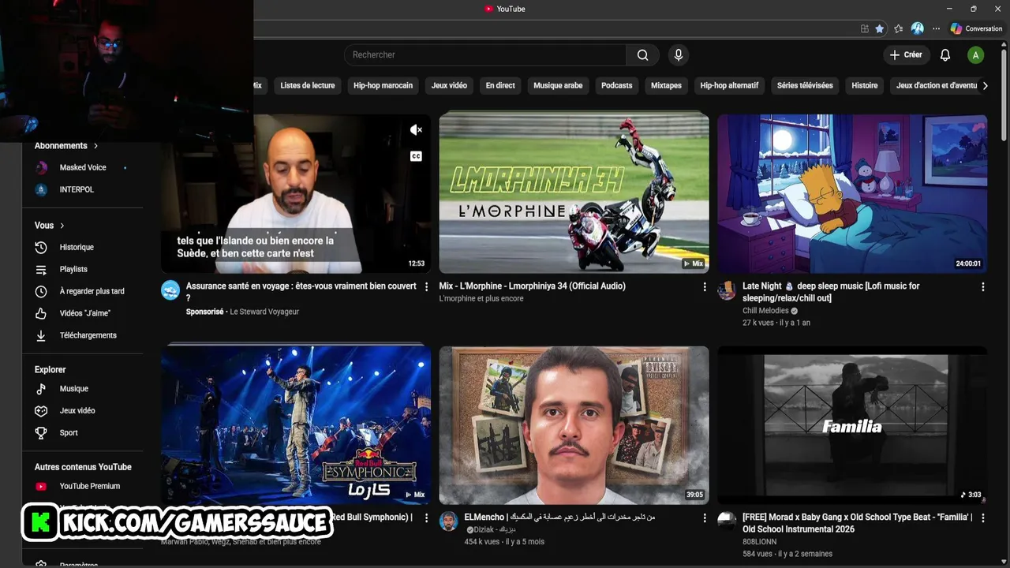Click the 808LIONN channel name

coord(759,542)
